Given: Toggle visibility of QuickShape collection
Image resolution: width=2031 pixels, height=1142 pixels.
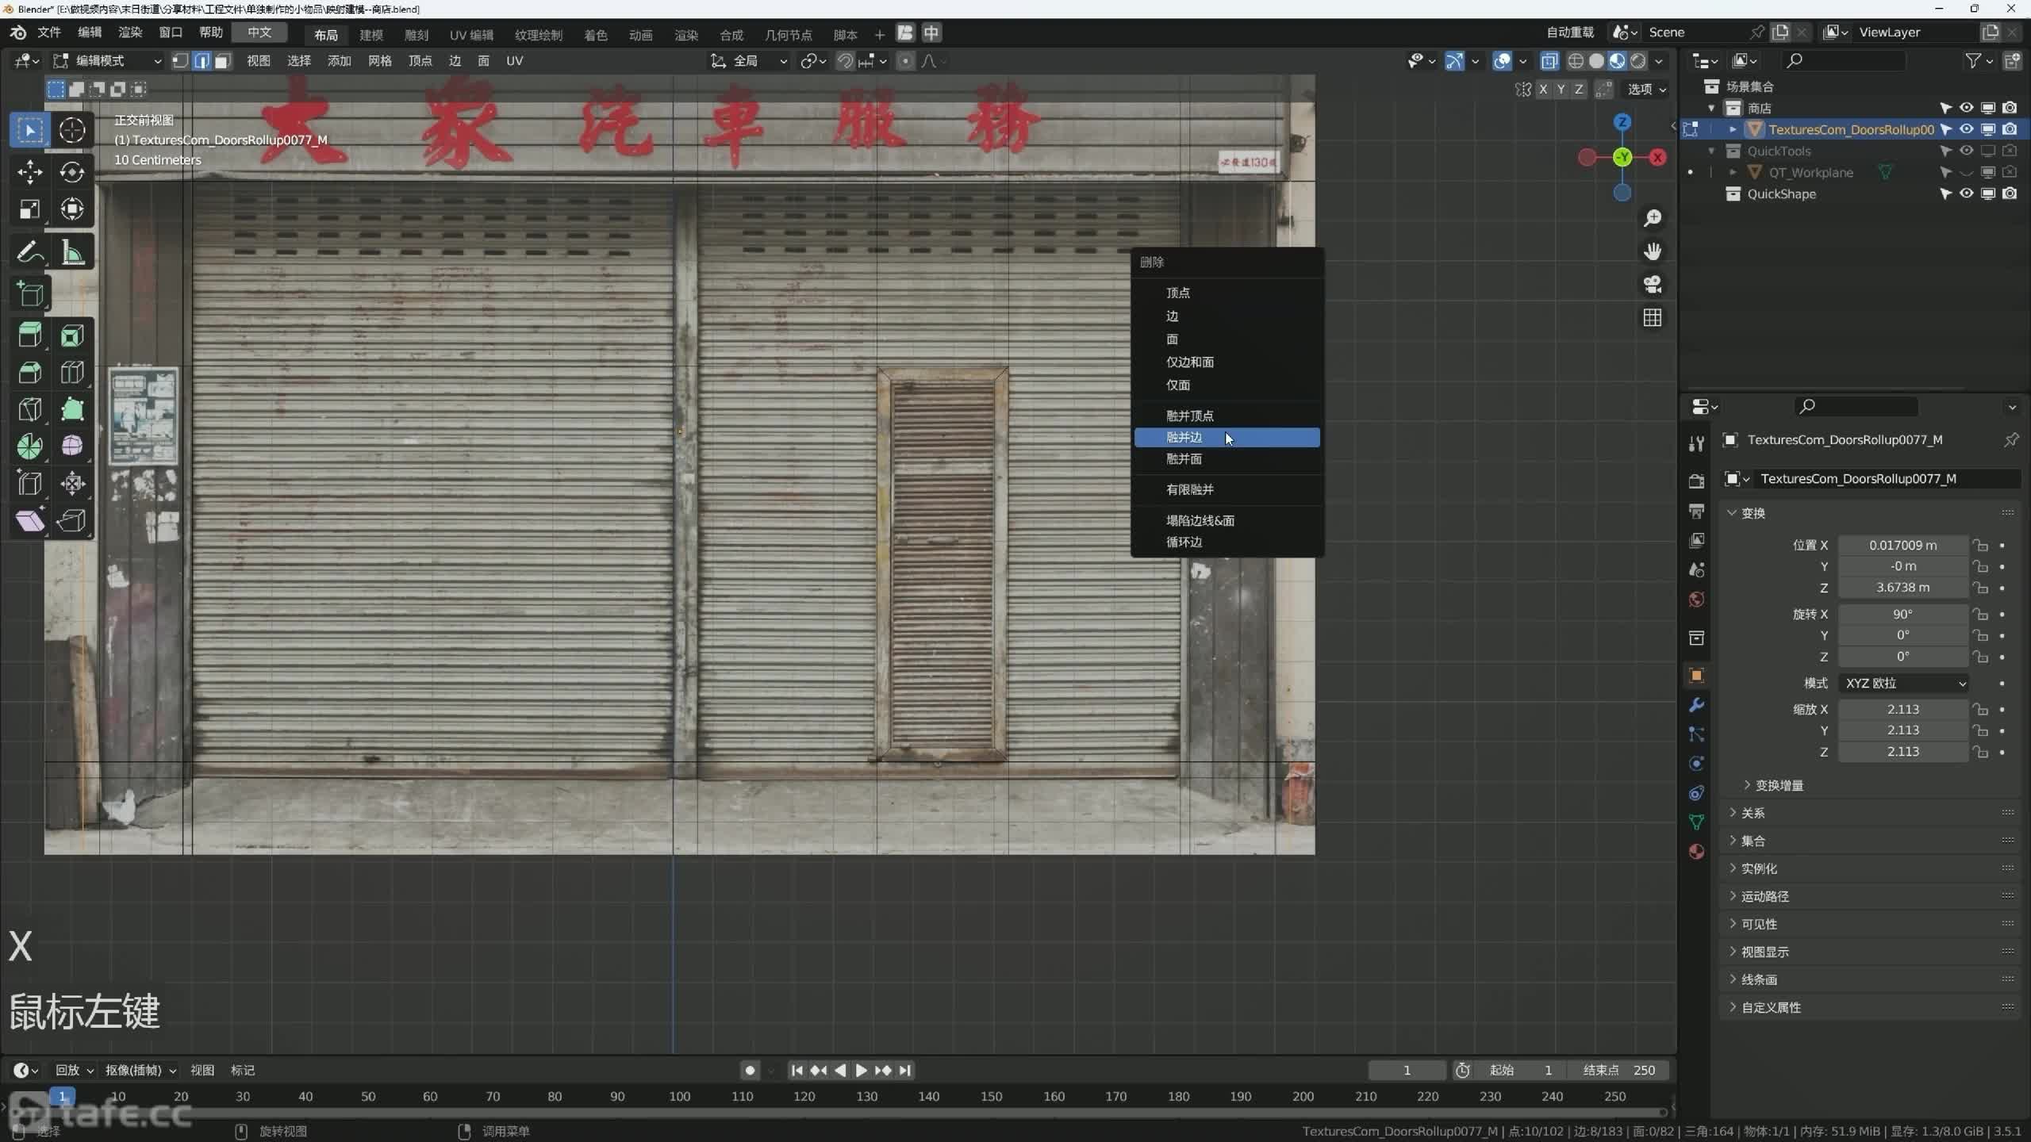Looking at the screenshot, I should [x=1967, y=194].
